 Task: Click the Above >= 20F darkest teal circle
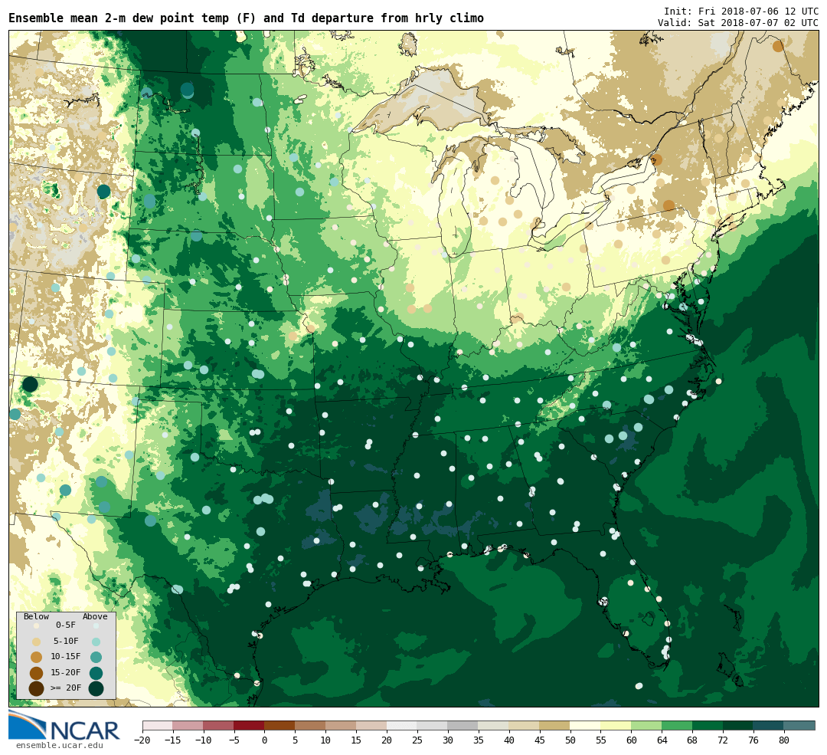(96, 688)
